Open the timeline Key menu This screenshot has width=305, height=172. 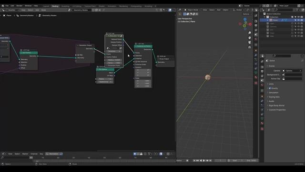coord(41,154)
